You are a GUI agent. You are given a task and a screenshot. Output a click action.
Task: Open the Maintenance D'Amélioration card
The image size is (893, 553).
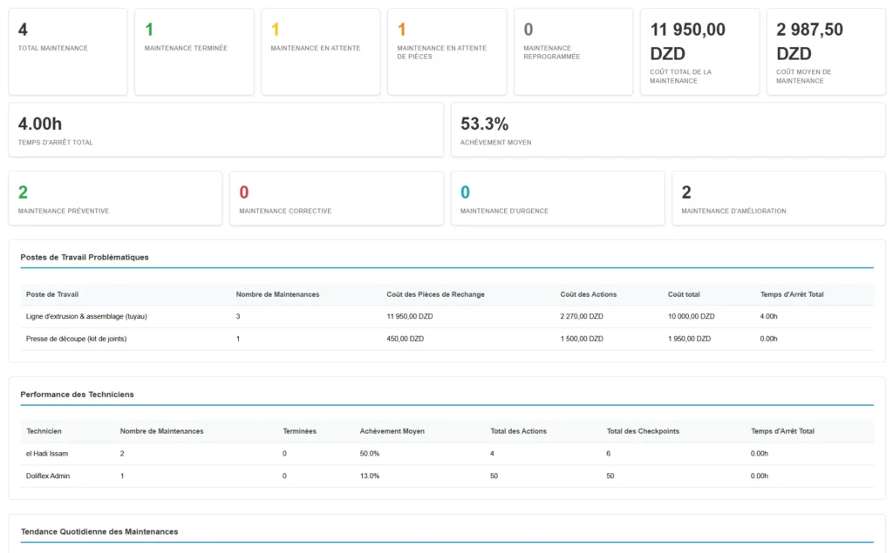click(778, 198)
